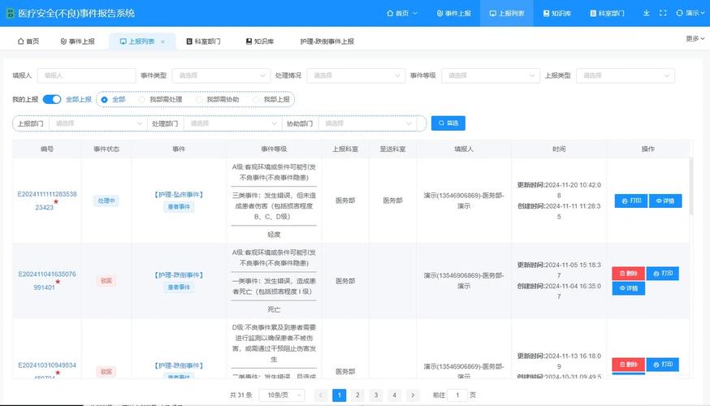The image size is (710, 406).
Task: Click the 轻度 severity cell
Action: coord(274,235)
